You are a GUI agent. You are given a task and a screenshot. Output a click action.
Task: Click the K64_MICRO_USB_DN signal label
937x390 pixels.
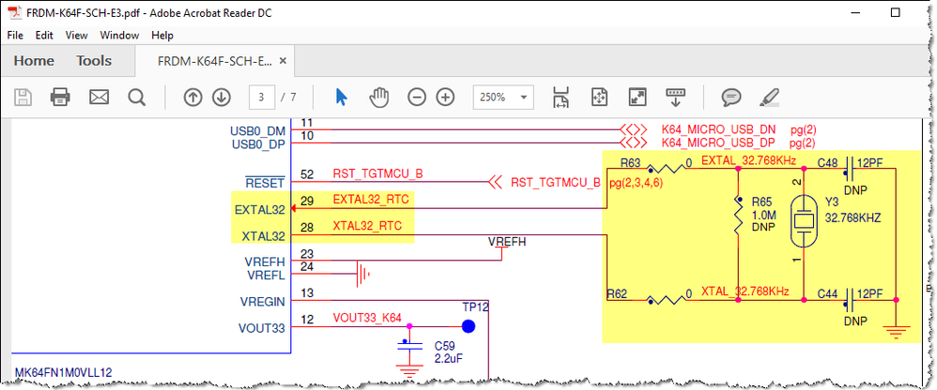[x=718, y=129]
